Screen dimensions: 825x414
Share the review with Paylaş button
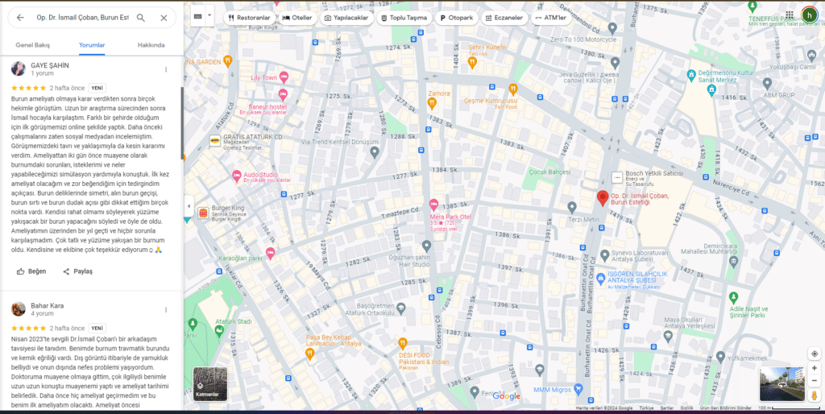pos(78,271)
